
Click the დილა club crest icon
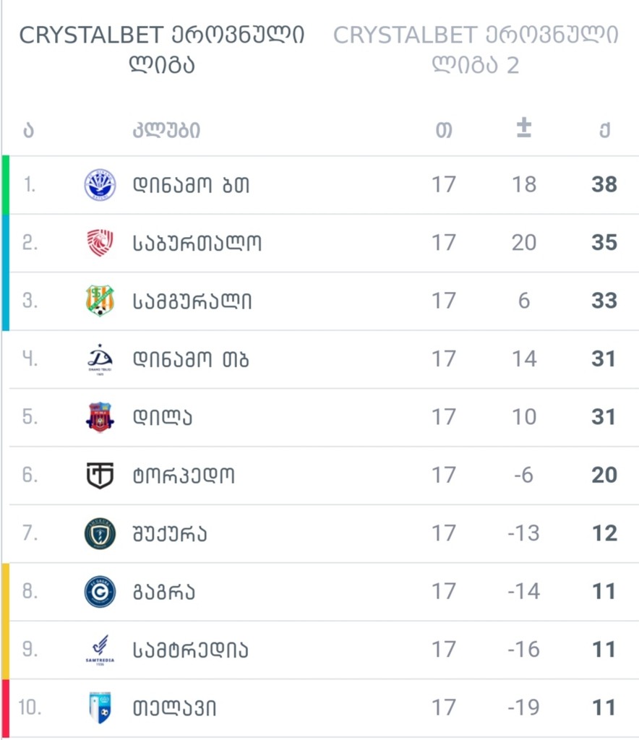(100, 417)
